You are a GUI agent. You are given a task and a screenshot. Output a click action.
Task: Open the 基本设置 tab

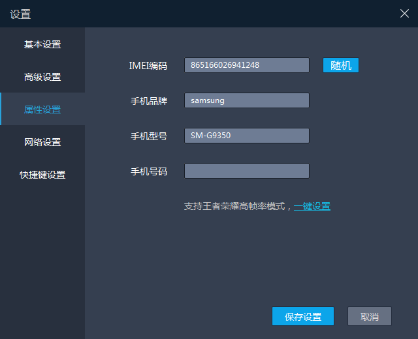42,44
